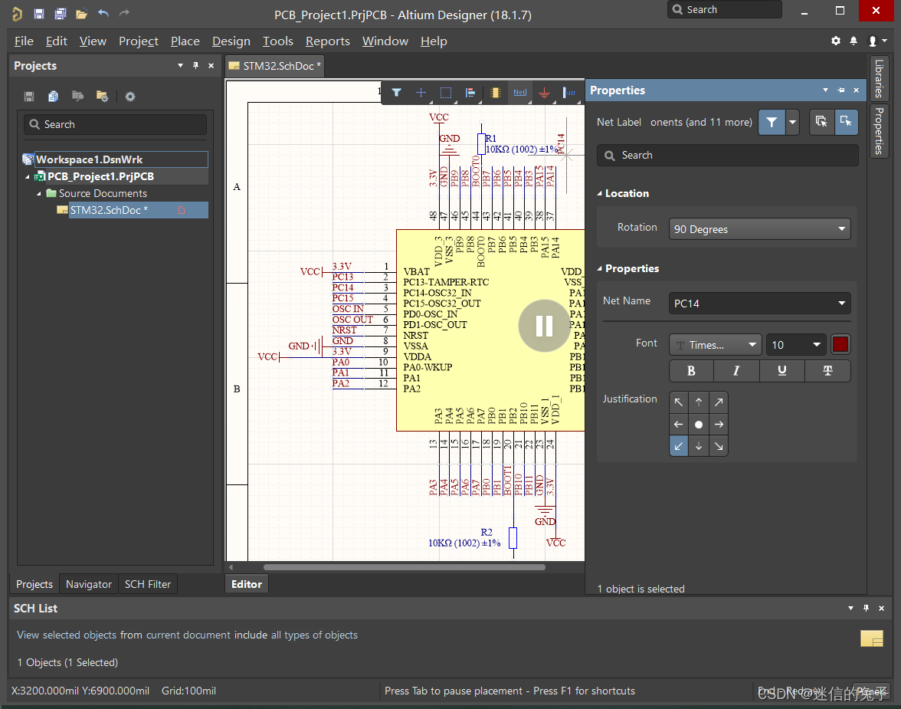The image size is (901, 709).
Task: Select the GND power port tool
Action: click(544, 93)
